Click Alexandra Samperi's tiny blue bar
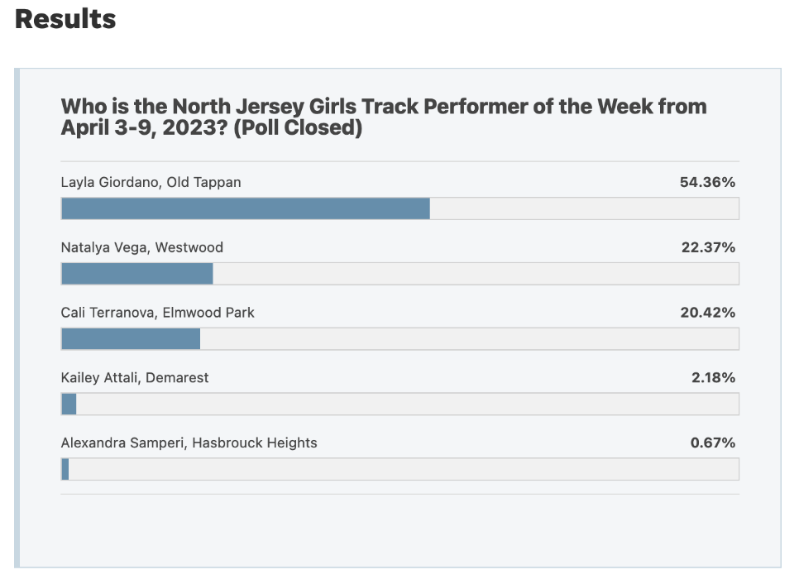 [x=65, y=469]
